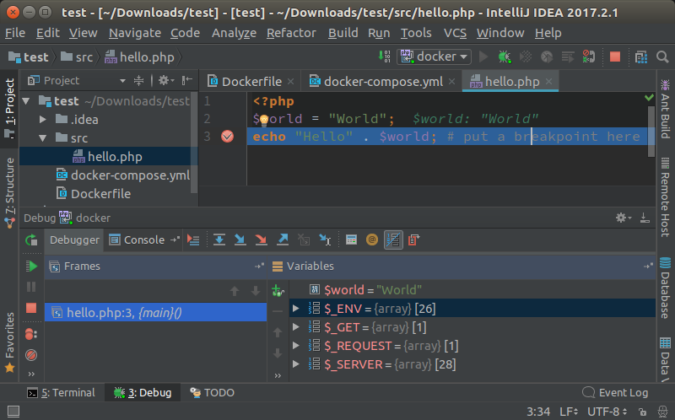Click Run to Cursor icon
The width and height of the screenshot is (675, 420).
pos(325,240)
